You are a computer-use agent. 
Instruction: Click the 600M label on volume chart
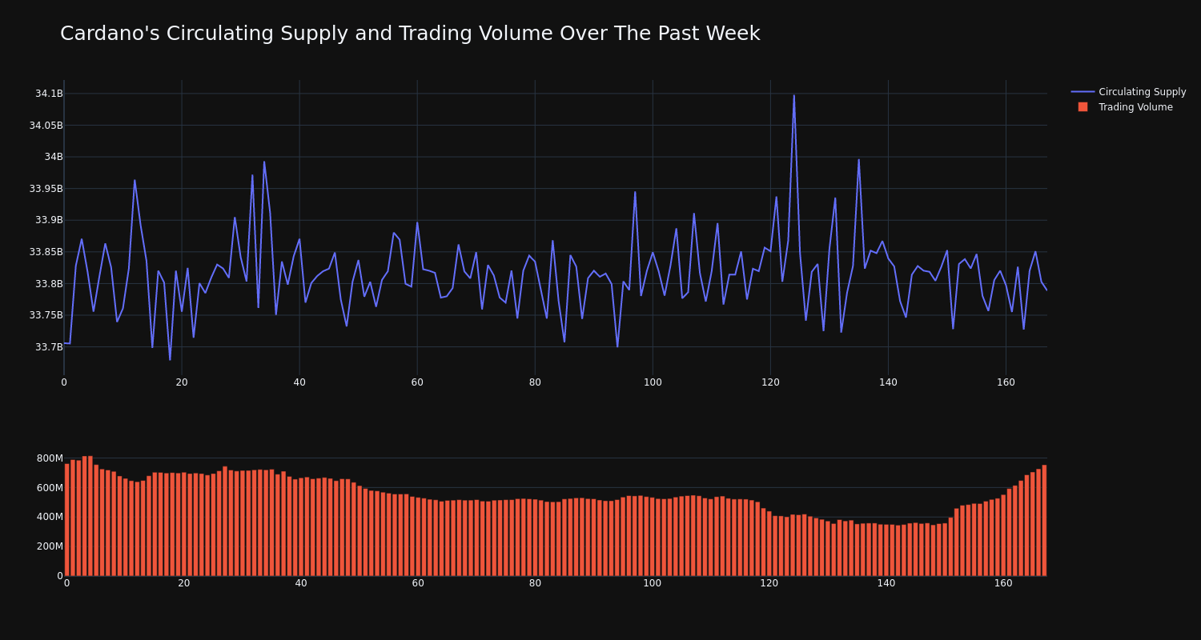(x=49, y=488)
